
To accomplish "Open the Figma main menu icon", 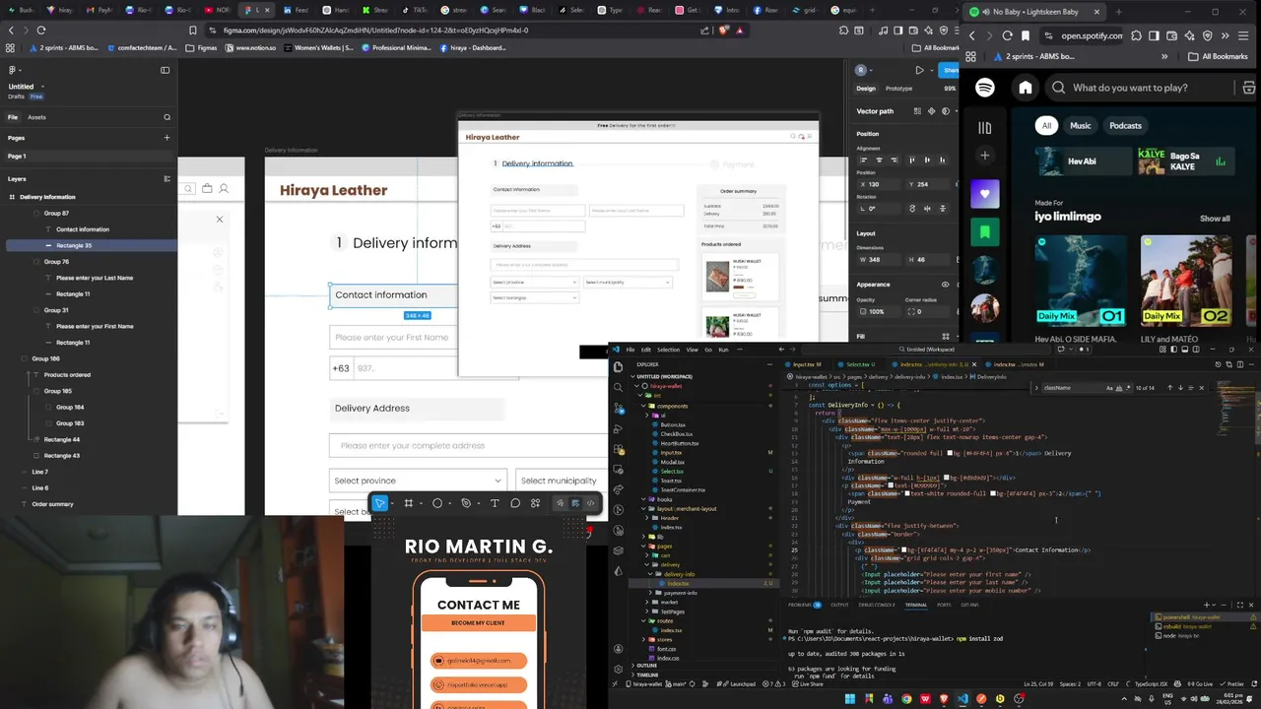I will (12, 70).
